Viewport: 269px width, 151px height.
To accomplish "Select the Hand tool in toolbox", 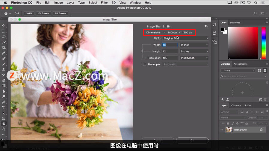I will 4,124.
